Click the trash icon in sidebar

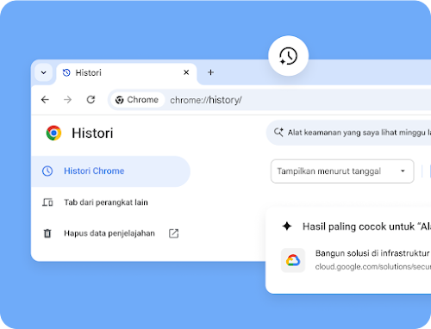click(x=47, y=233)
